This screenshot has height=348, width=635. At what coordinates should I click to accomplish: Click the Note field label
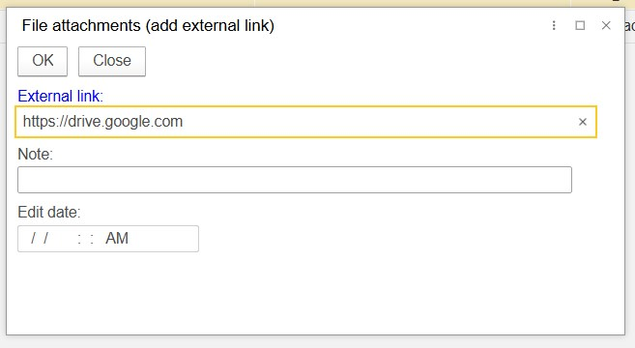click(x=35, y=155)
